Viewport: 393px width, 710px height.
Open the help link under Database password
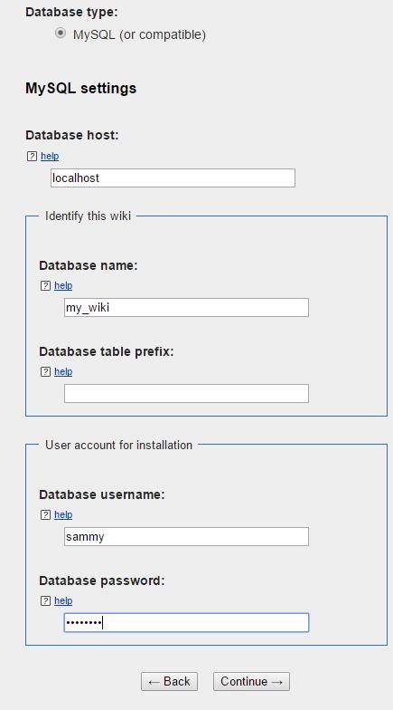[63, 601]
